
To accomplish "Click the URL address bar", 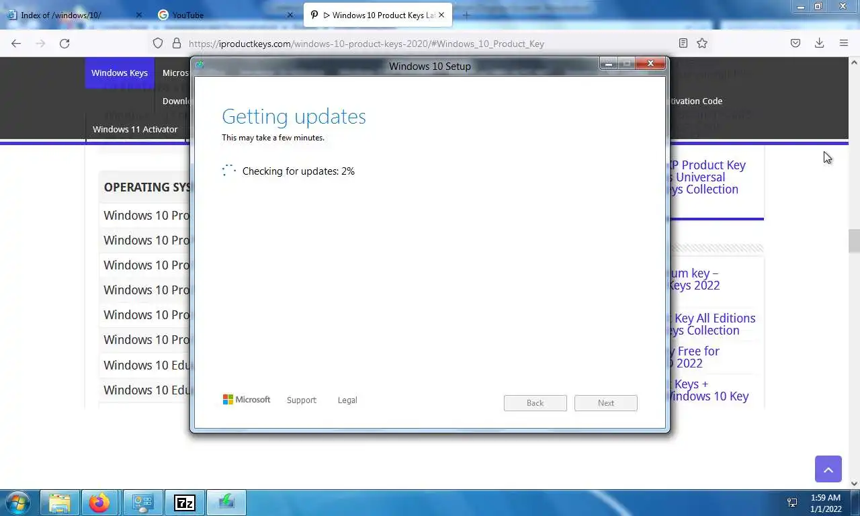I will (x=430, y=44).
